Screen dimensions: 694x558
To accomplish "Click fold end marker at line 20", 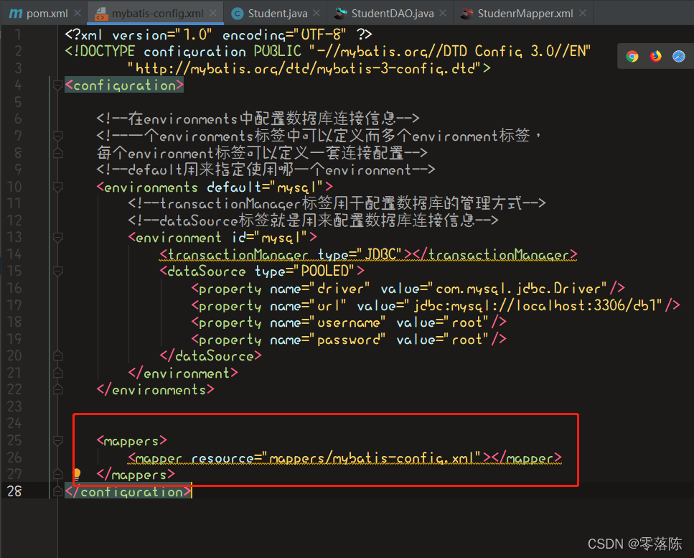I will tap(57, 355).
